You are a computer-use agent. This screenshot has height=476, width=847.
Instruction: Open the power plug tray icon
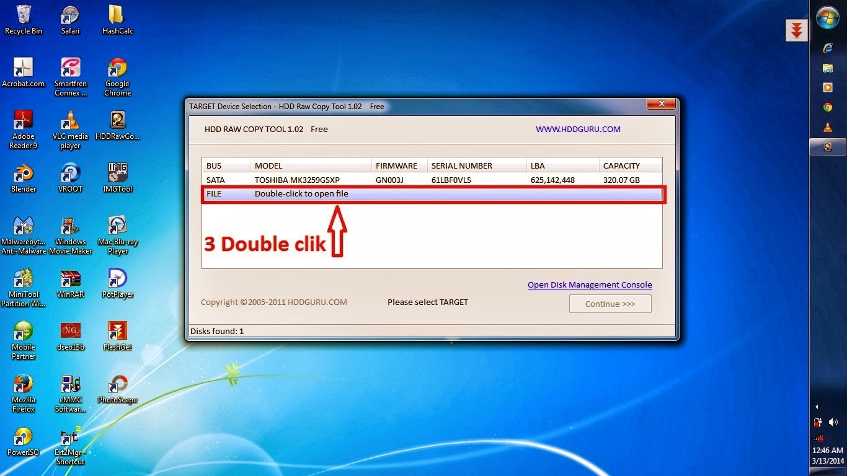[x=818, y=422]
